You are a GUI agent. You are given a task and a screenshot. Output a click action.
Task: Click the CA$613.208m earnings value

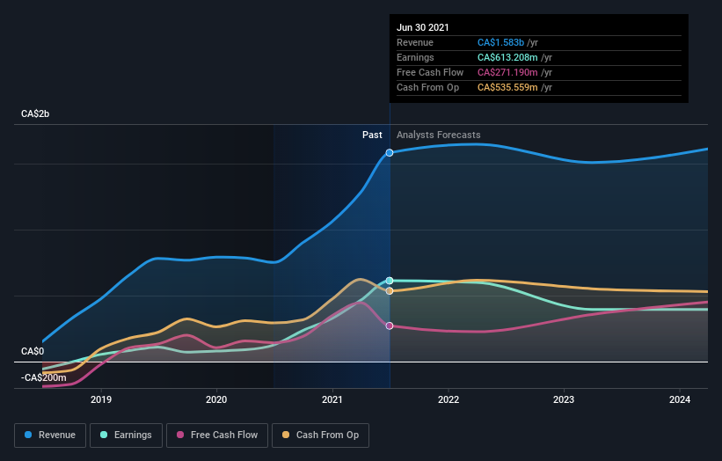[x=507, y=57]
